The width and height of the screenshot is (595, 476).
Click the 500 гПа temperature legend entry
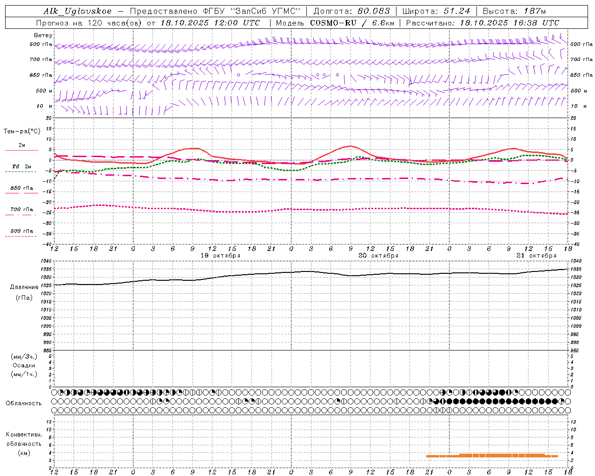[22, 231]
